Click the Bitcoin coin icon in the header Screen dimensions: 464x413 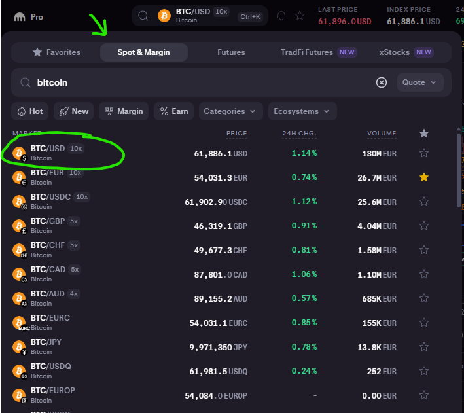click(164, 16)
